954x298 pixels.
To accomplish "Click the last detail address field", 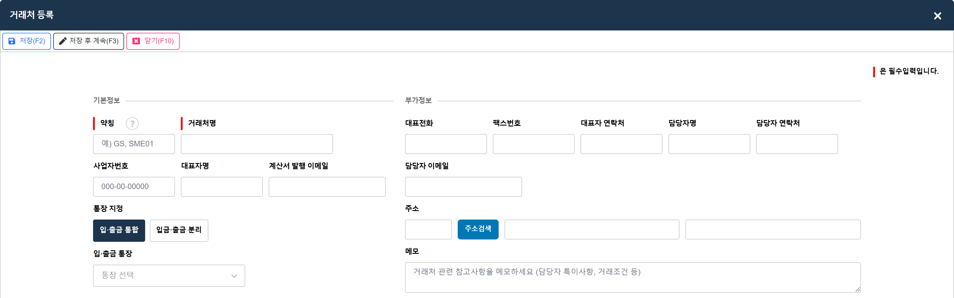I will pyautogui.click(x=773, y=230).
